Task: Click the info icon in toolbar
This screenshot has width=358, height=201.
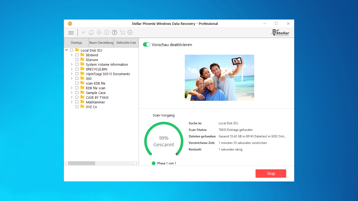Action: [107, 32]
